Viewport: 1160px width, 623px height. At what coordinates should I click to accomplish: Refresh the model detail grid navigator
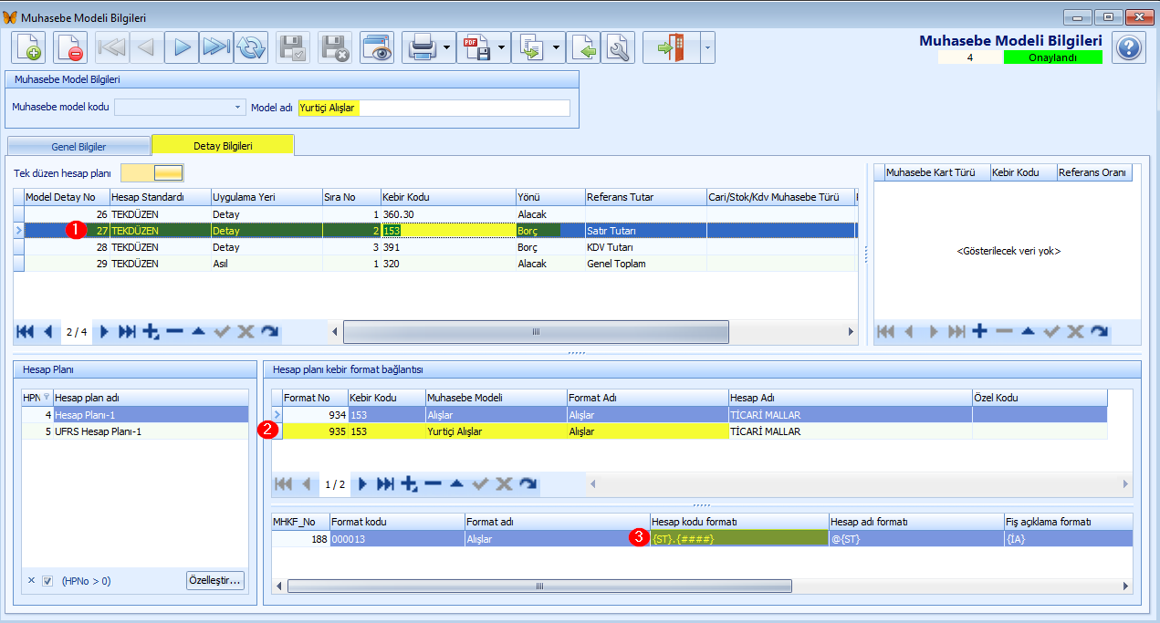coord(269,331)
